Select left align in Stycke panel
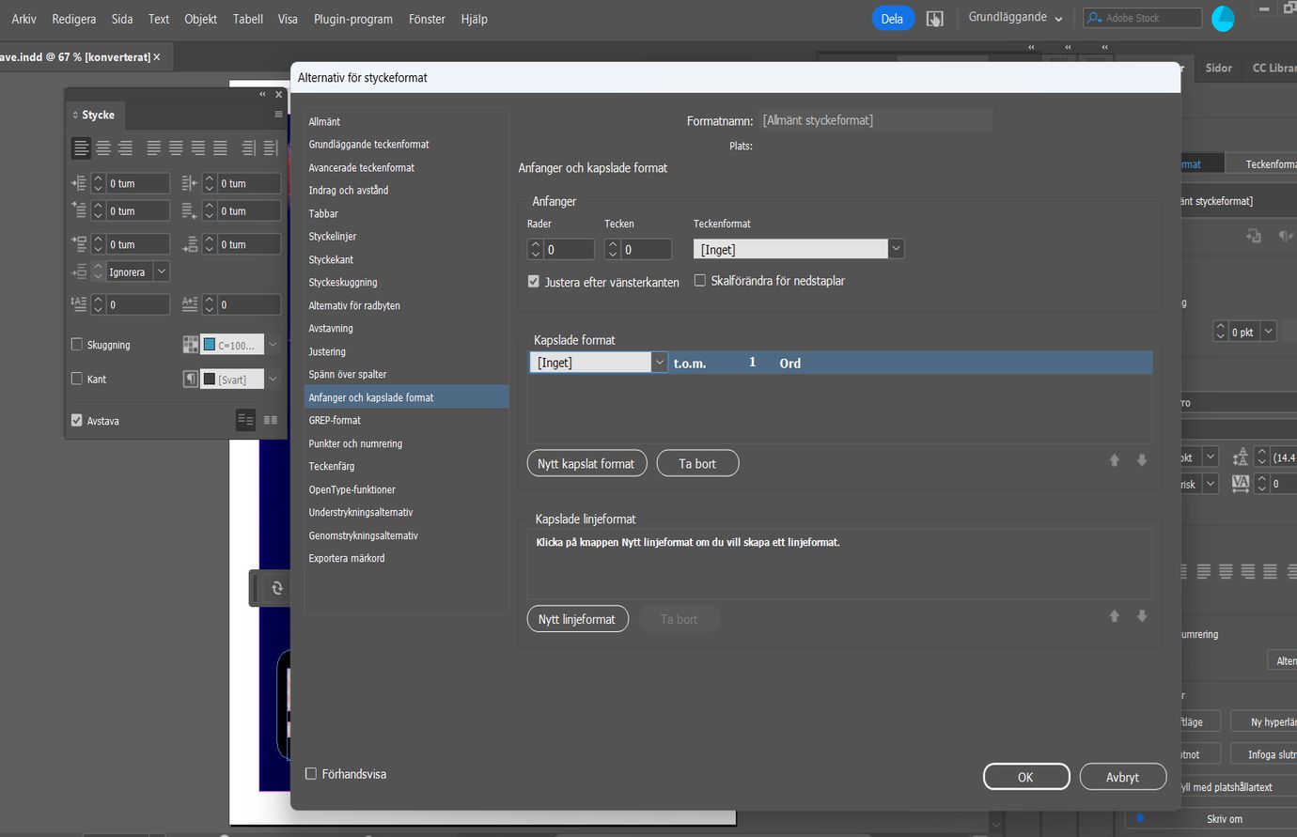Viewport: 1297px width, 837px height. (x=82, y=148)
